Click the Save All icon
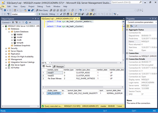158x113 pixels. click(x=32, y=10)
